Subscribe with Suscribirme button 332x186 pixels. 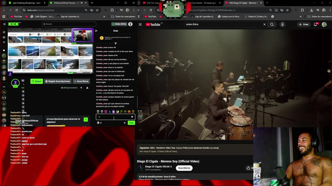coord(184,168)
